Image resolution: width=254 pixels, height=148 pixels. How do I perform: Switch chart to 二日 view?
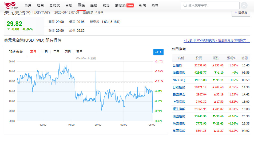(x=45, y=52)
